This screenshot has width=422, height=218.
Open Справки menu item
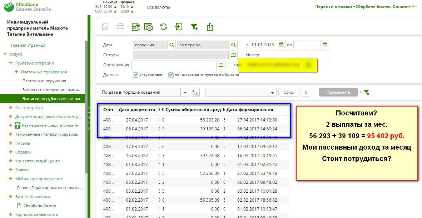[x=24, y=152]
